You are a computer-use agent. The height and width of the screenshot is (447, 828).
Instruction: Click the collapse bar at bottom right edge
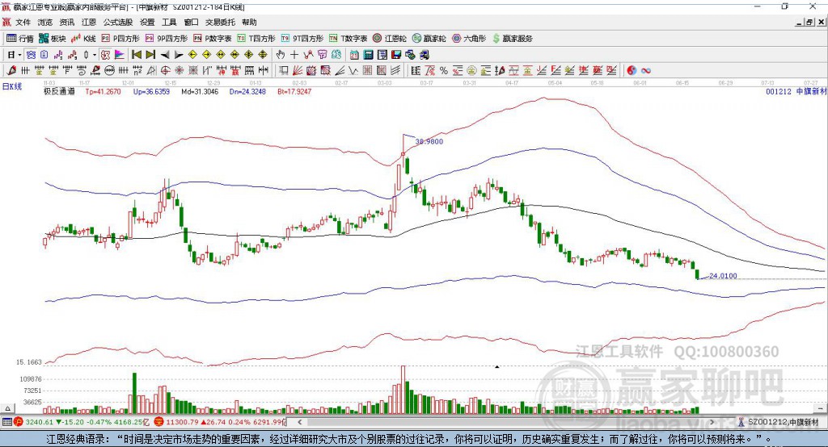[820, 408]
